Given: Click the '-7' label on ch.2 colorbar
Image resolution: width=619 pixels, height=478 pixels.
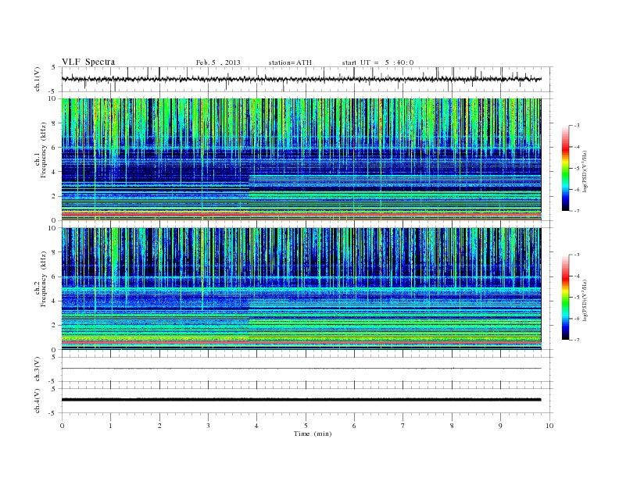Looking at the screenshot, I should (577, 340).
